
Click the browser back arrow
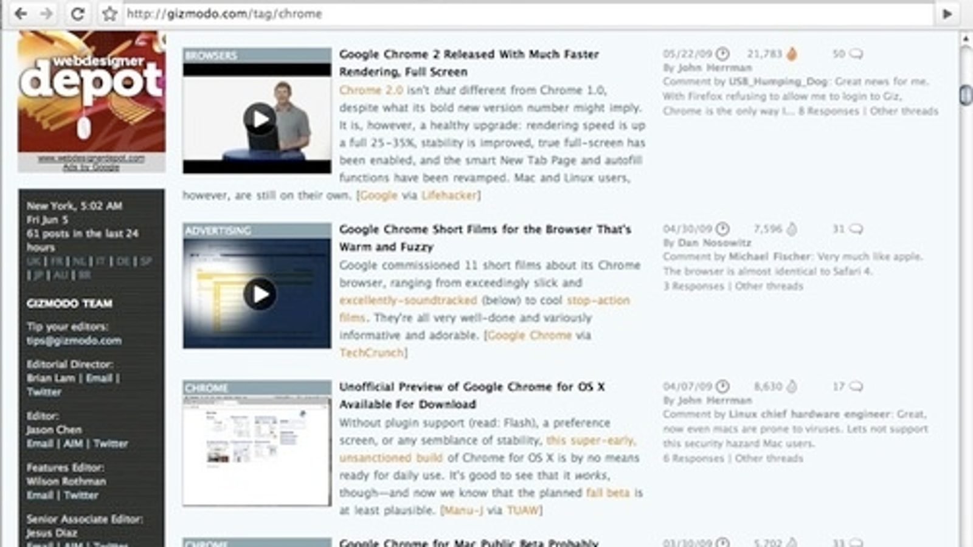(21, 13)
